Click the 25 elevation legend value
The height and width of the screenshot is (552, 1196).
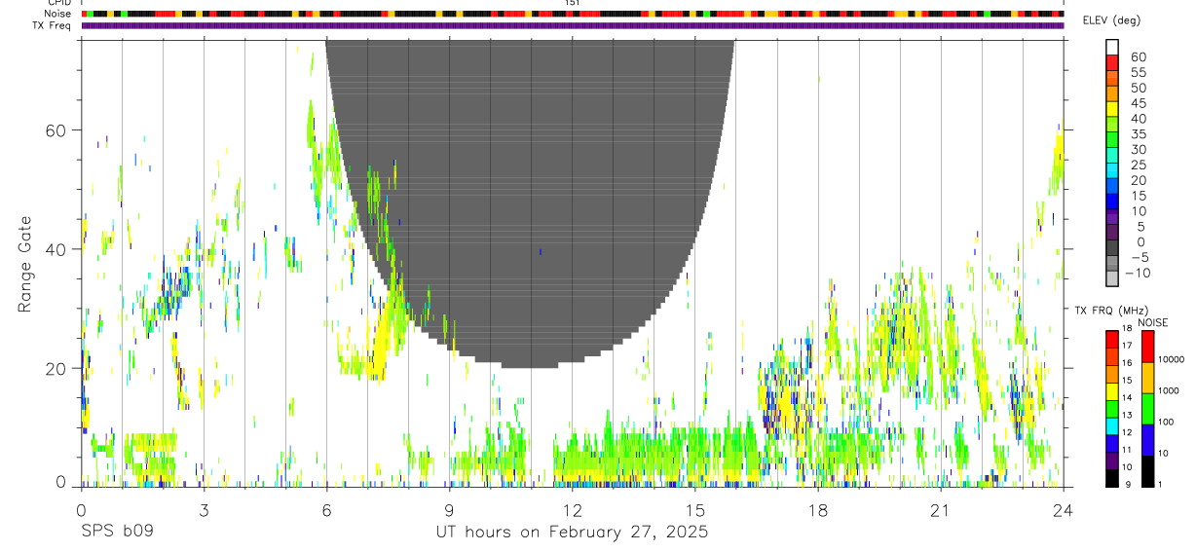[x=1138, y=166]
